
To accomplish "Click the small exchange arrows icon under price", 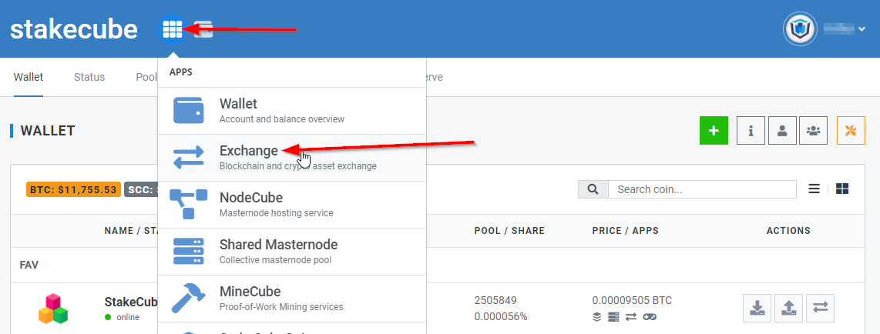I will tap(631, 317).
